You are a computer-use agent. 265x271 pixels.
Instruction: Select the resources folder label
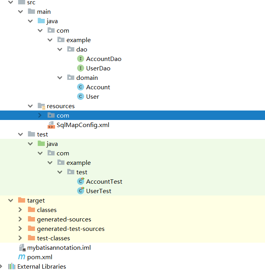[x=61, y=106]
